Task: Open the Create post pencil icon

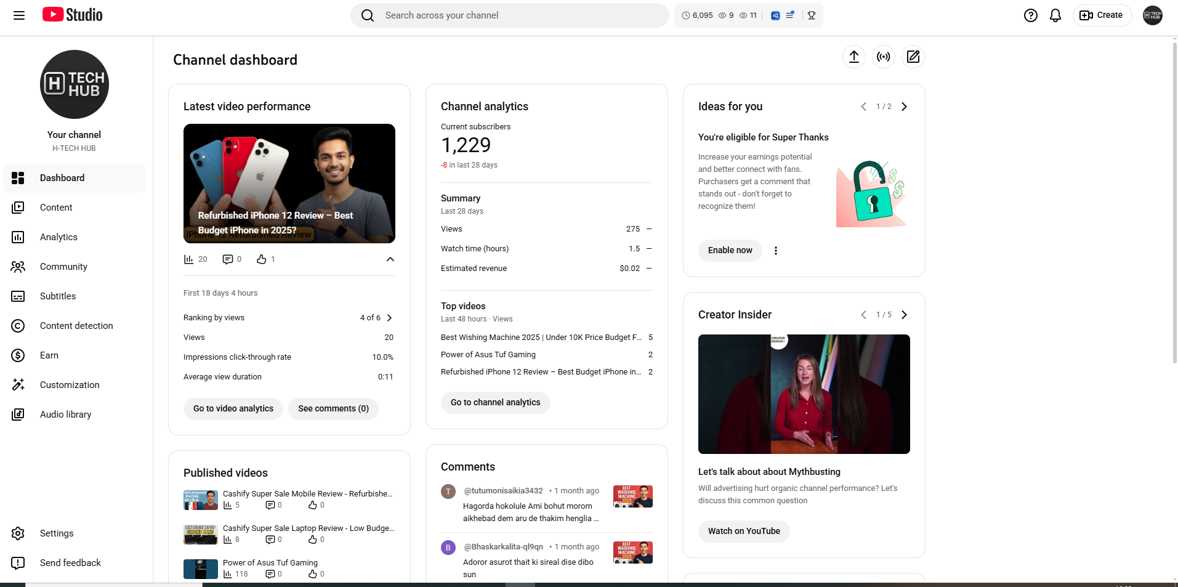Action: pos(913,57)
